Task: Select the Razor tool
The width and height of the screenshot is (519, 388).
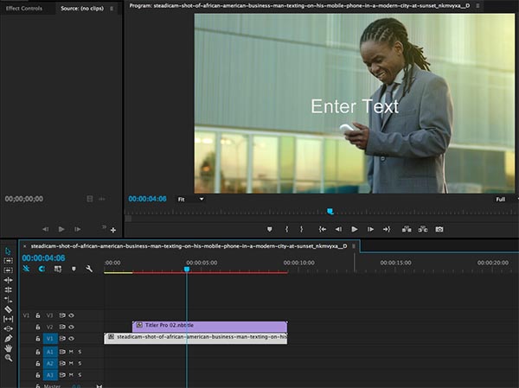Action: pyautogui.click(x=9, y=308)
